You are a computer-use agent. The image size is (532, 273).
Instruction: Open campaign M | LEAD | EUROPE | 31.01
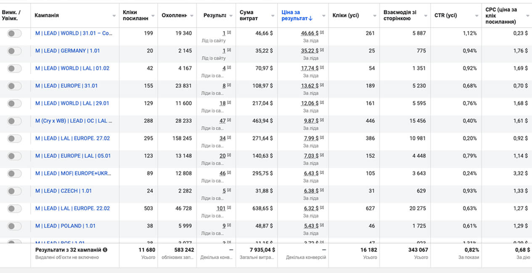click(66, 86)
